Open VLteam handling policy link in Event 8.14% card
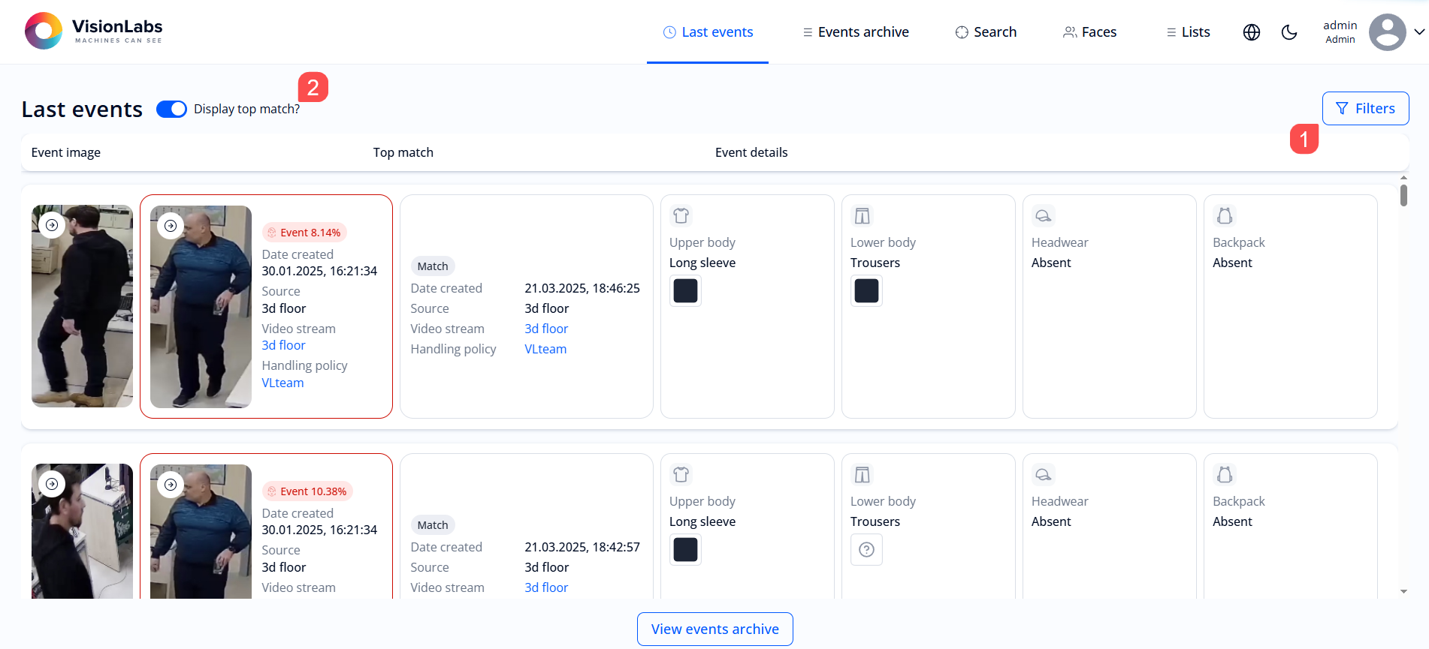This screenshot has height=649, width=1429. [x=282, y=383]
